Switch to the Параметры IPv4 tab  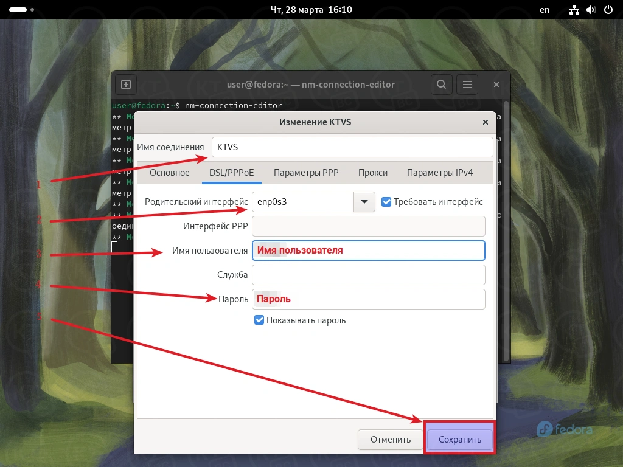pos(440,173)
